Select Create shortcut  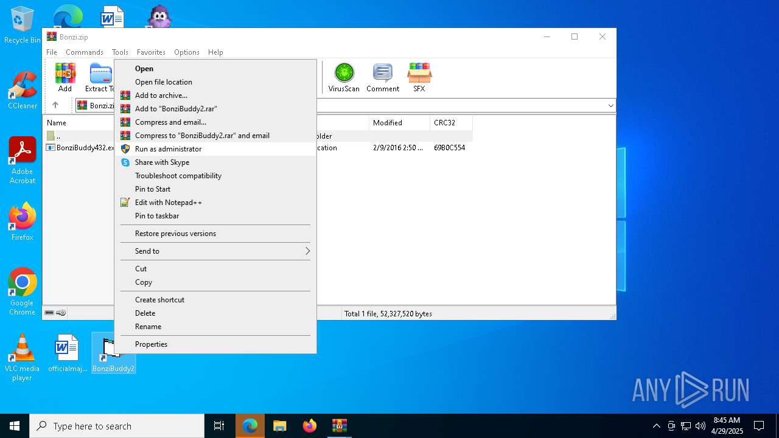click(215, 300)
